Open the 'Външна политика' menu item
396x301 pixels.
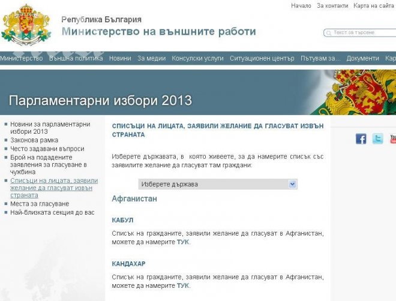pyautogui.click(x=76, y=58)
